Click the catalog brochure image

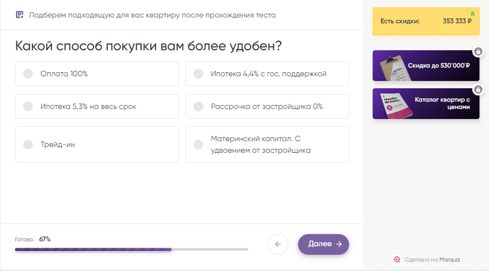(x=396, y=106)
